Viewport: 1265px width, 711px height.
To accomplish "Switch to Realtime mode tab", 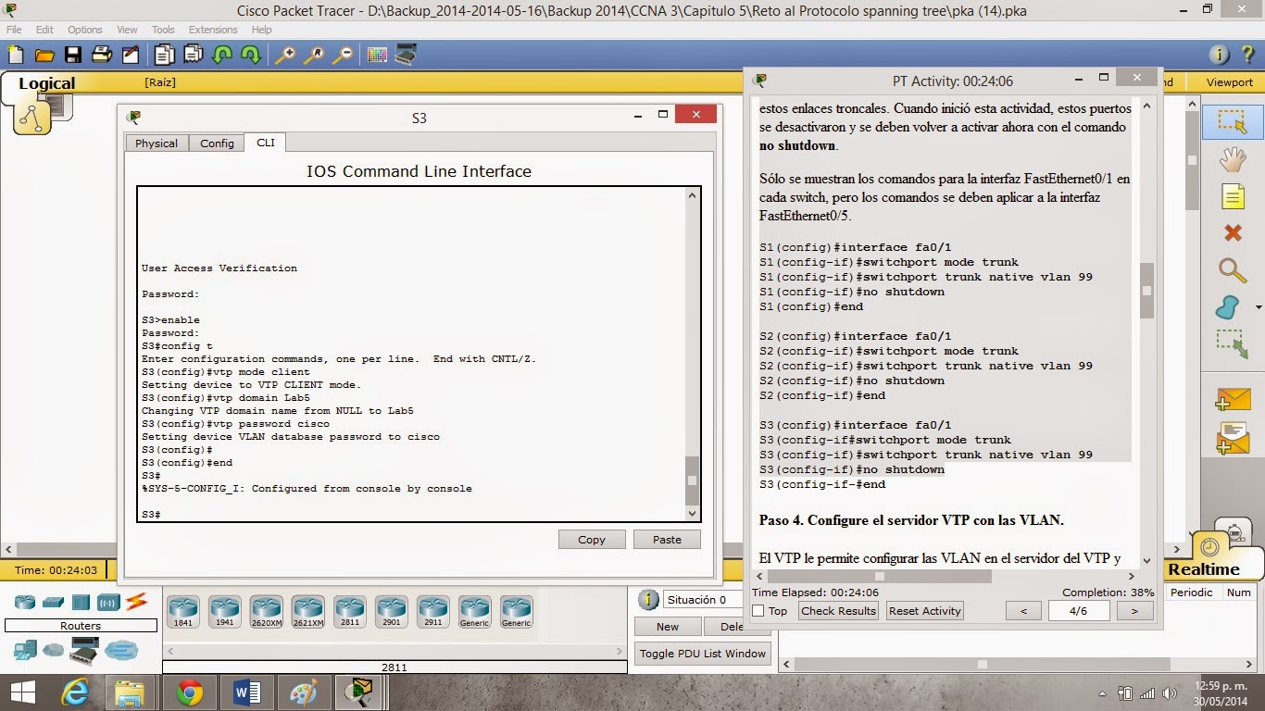I will 1204,569.
